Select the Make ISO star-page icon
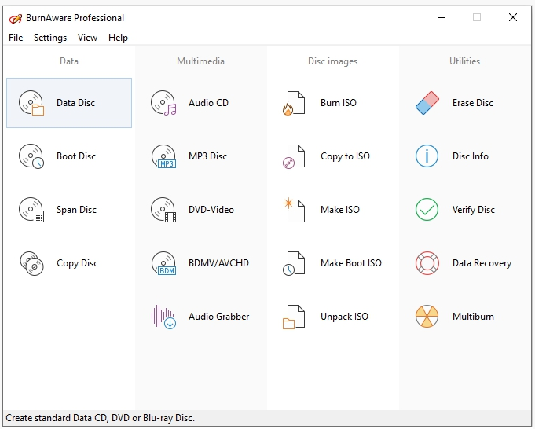Viewport: 535px width, 429px height. tap(294, 210)
